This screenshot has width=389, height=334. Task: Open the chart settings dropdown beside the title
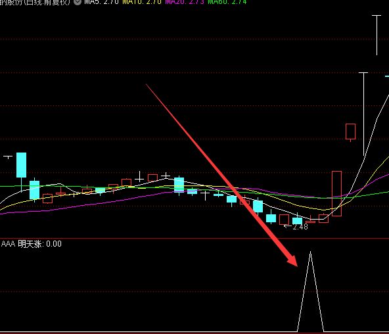pyautogui.click(x=78, y=2)
